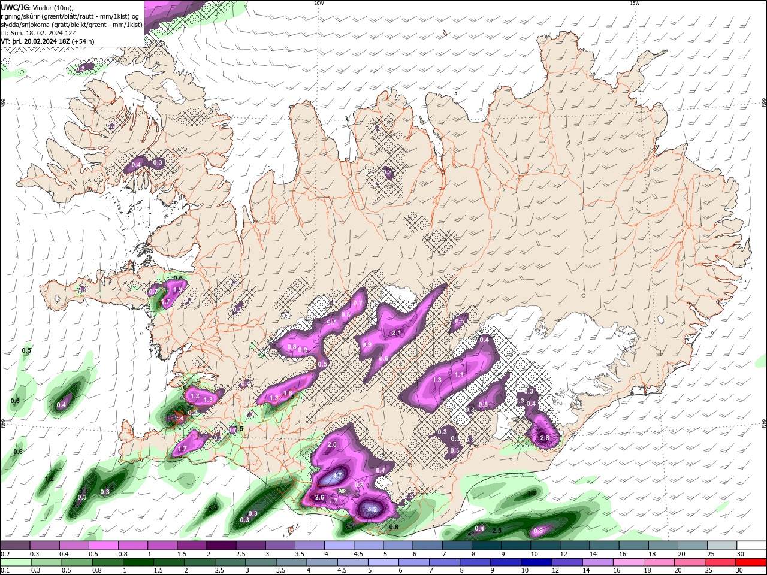Screen dimensions: 767x575
Task: Pick the darkest purple swatch on the snow scale
Action: [221, 546]
